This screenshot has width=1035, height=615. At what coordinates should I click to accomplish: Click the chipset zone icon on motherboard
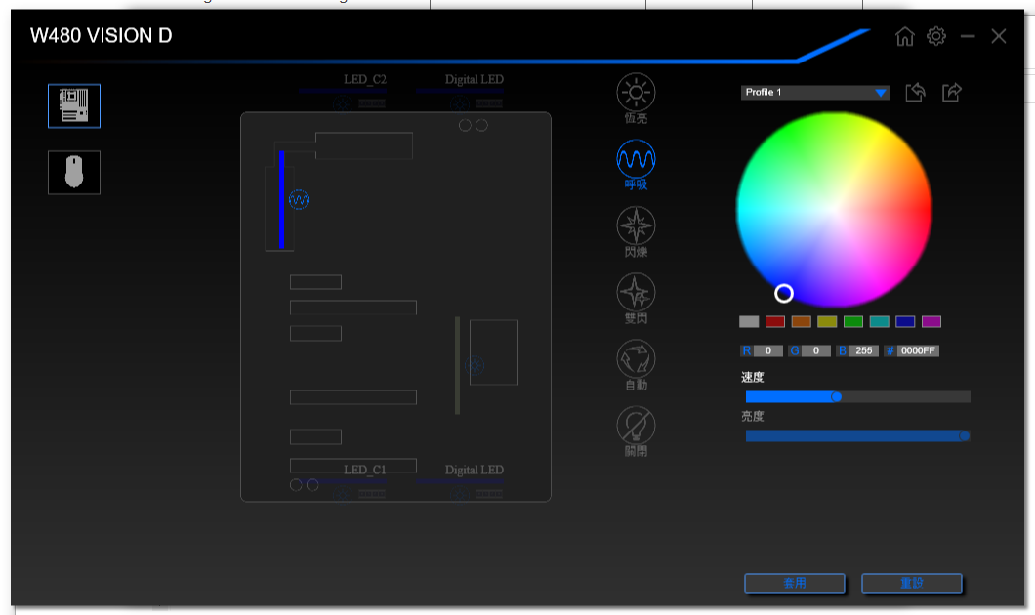tap(474, 365)
